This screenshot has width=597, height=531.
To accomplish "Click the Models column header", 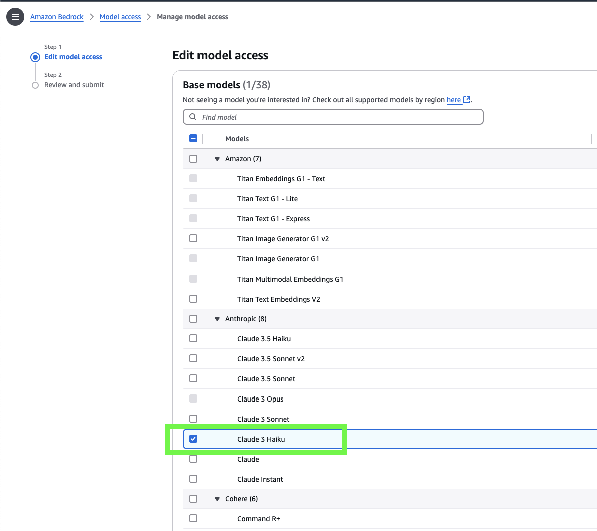I will click(x=237, y=139).
